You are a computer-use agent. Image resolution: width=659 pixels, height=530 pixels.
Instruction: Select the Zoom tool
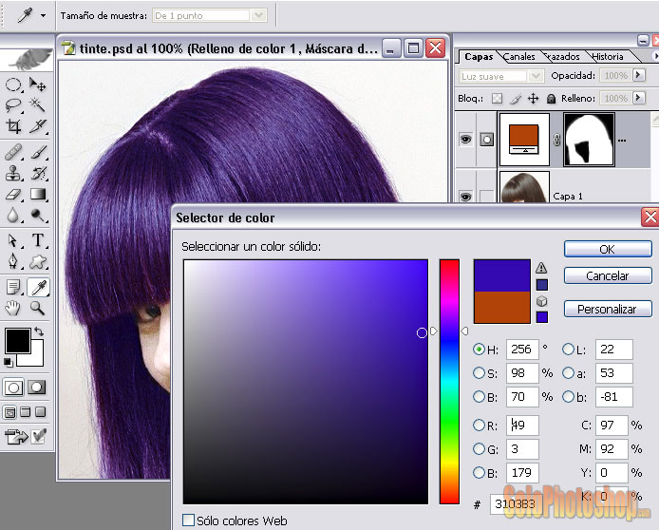(37, 308)
